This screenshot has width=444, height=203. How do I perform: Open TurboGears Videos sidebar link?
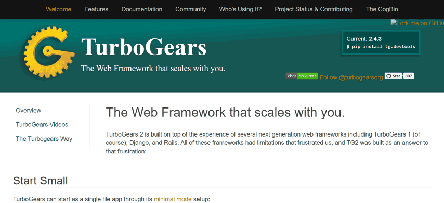(x=42, y=125)
